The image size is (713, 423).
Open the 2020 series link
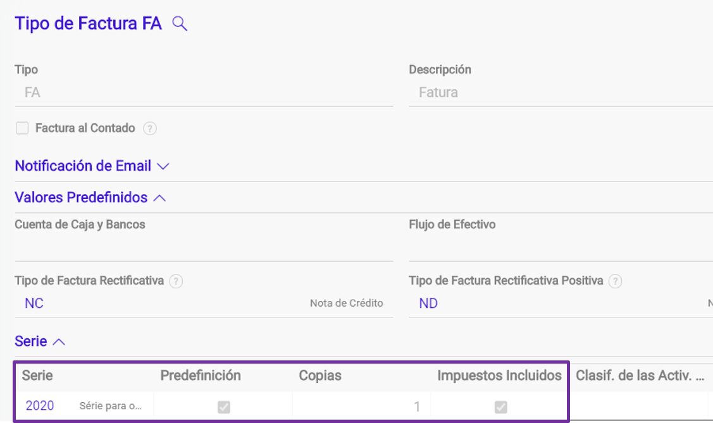40,406
